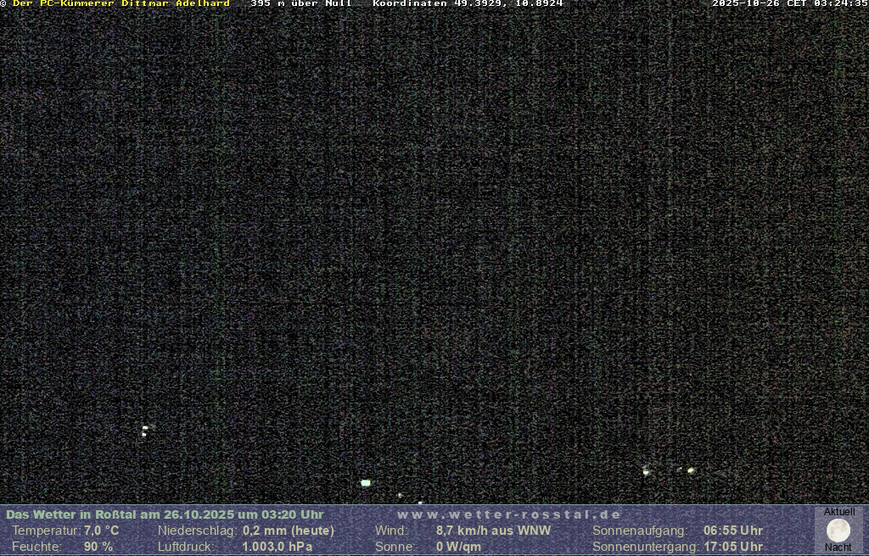This screenshot has height=556, width=869.
Task: Click the Niederschlag value 0,2 mm (heute)
Action: click(x=289, y=531)
